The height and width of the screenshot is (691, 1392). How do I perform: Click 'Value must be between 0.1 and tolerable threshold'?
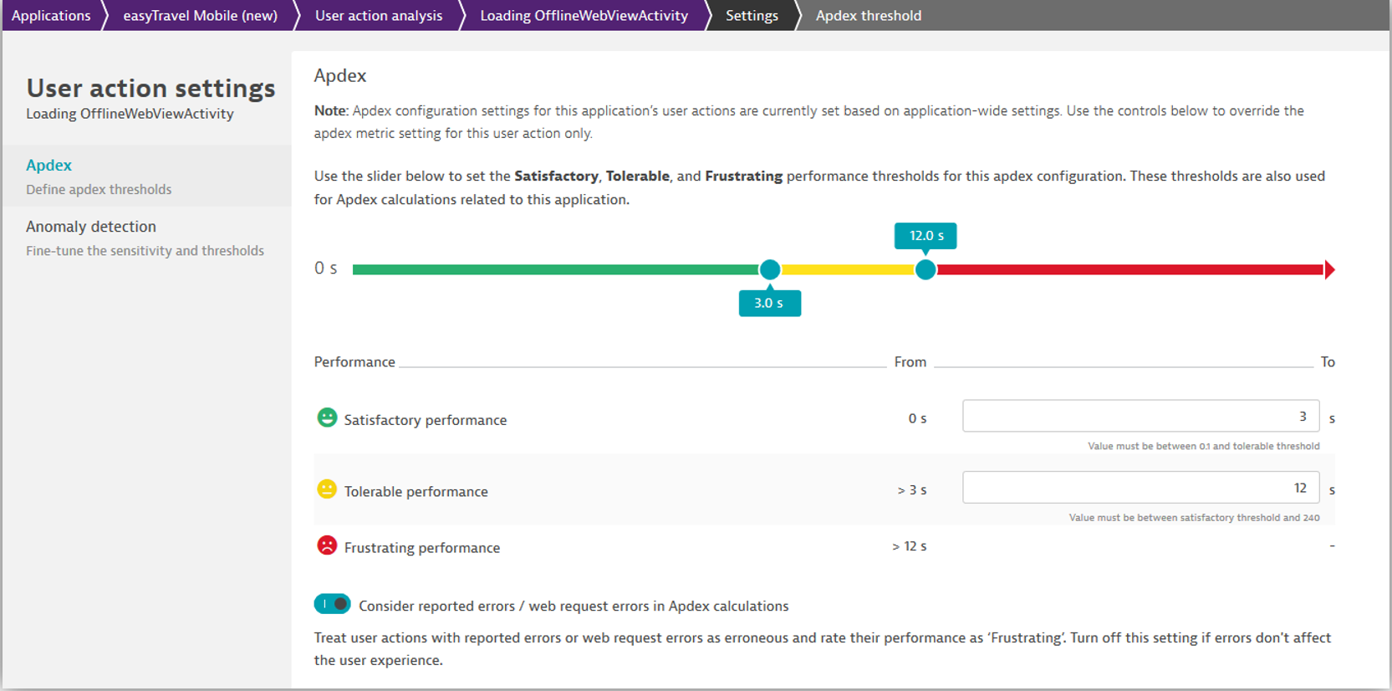[1204, 446]
